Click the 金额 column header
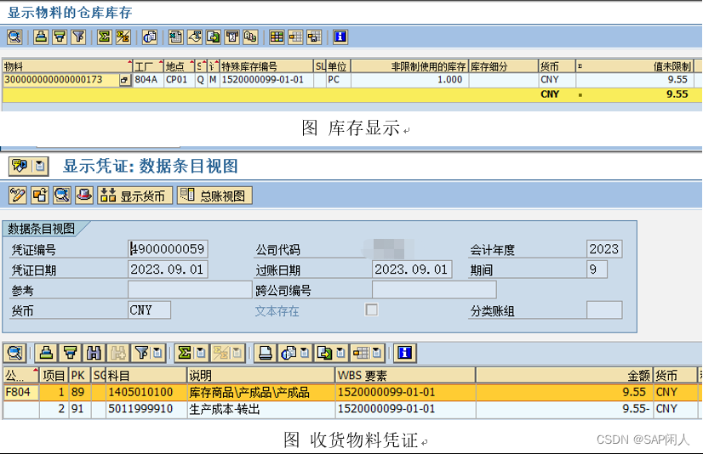The image size is (703, 454). pos(564,375)
